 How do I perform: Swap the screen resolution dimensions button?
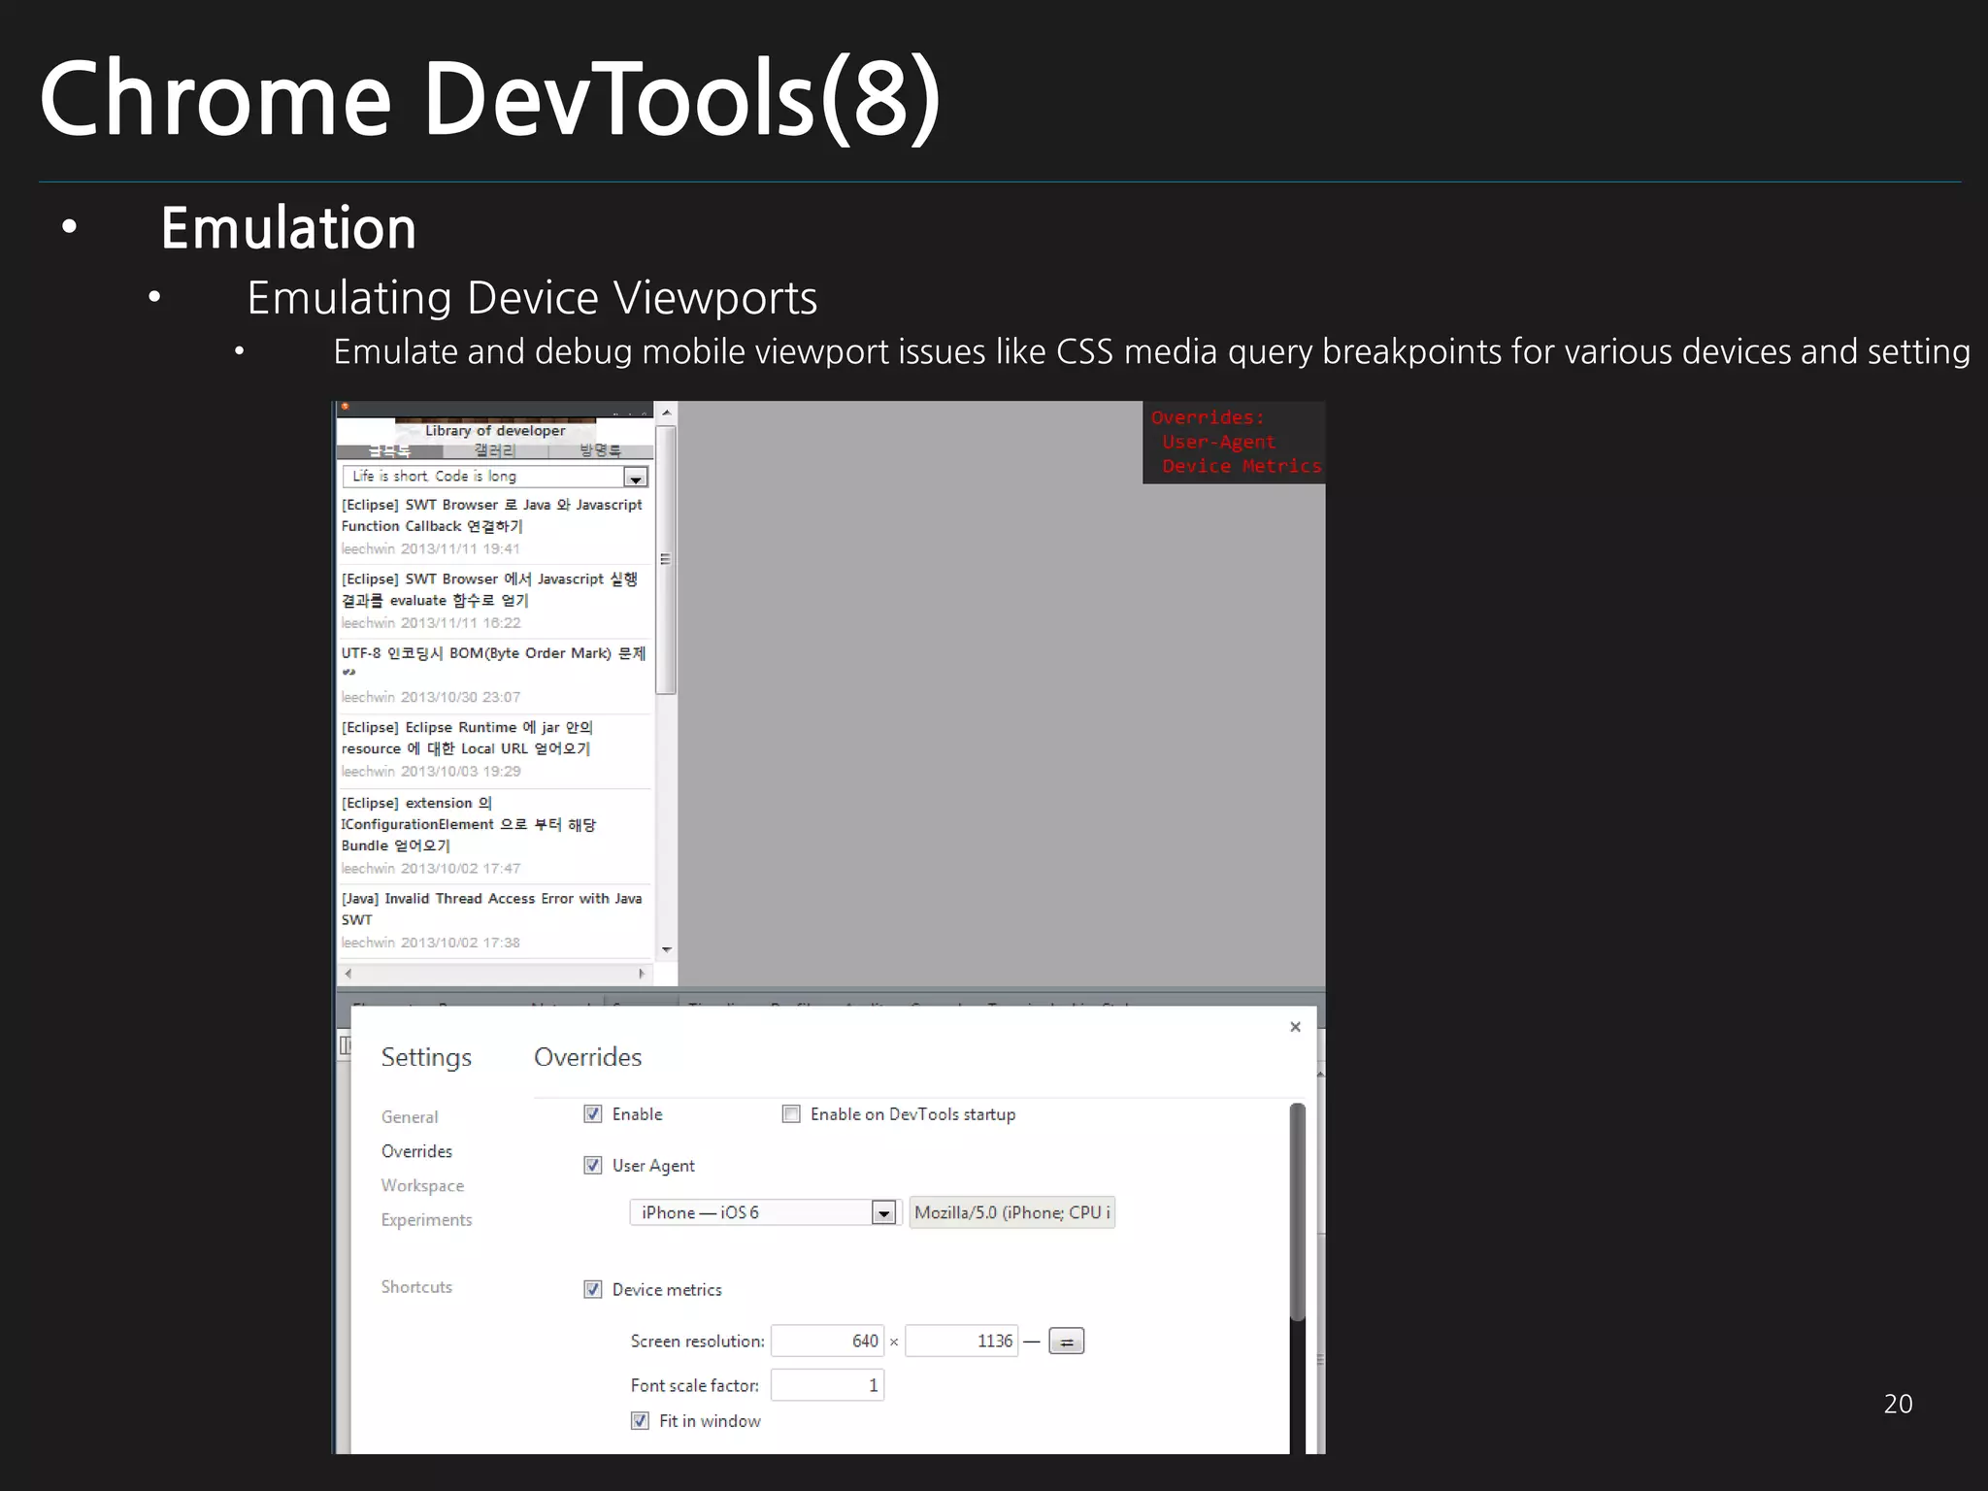pos(1066,1342)
